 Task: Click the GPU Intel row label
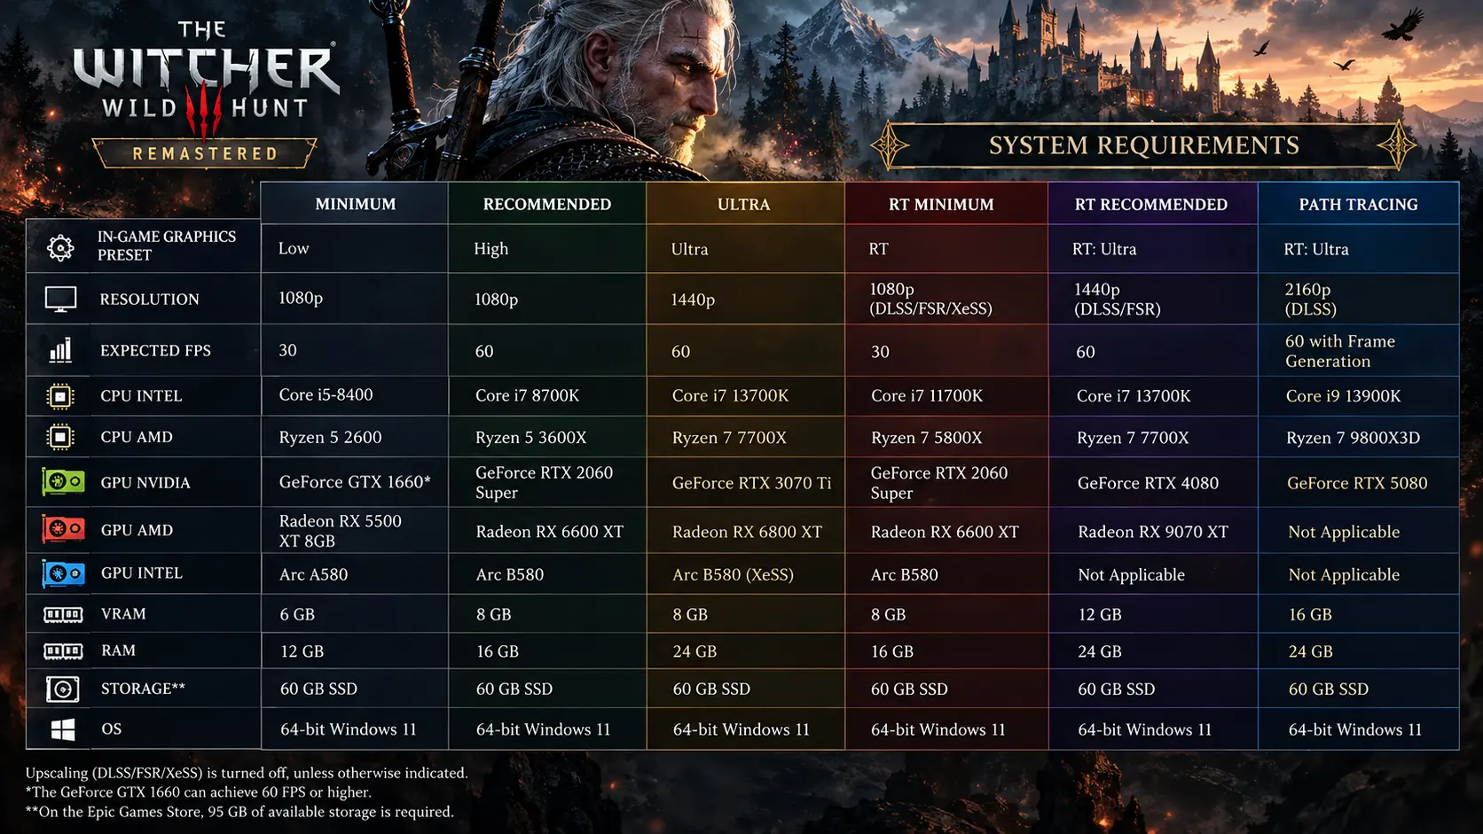[142, 573]
